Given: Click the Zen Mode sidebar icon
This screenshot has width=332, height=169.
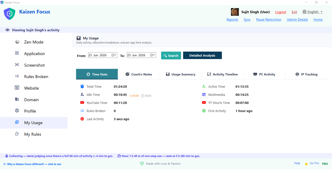Looking at the screenshot, I should pyautogui.click(x=17, y=42).
